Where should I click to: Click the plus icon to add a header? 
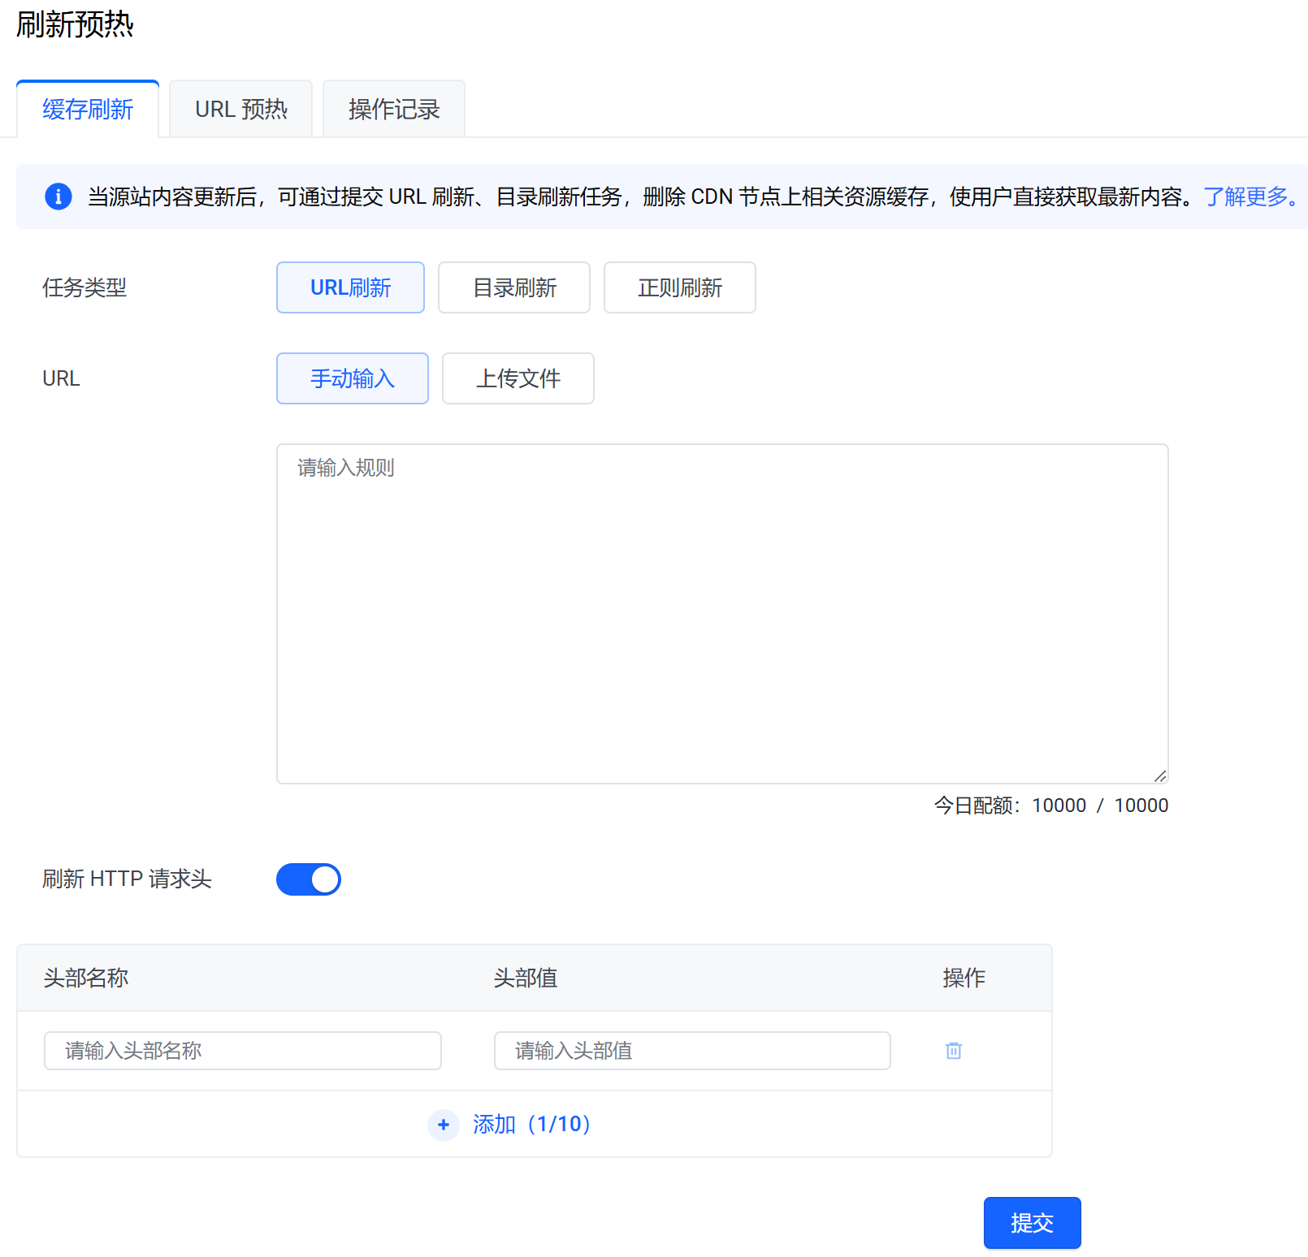click(x=444, y=1125)
